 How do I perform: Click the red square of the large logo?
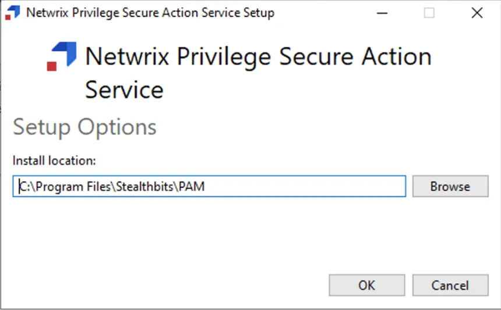click(52, 66)
